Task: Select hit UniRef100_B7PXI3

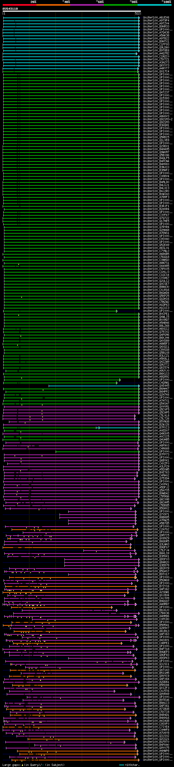Action: [x=156, y=427]
